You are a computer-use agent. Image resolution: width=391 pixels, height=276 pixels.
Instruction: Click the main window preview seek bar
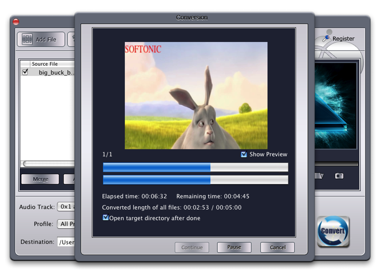337,164
